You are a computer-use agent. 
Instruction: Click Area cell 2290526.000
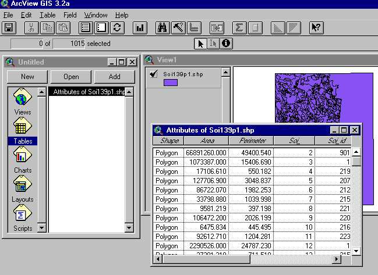206,246
